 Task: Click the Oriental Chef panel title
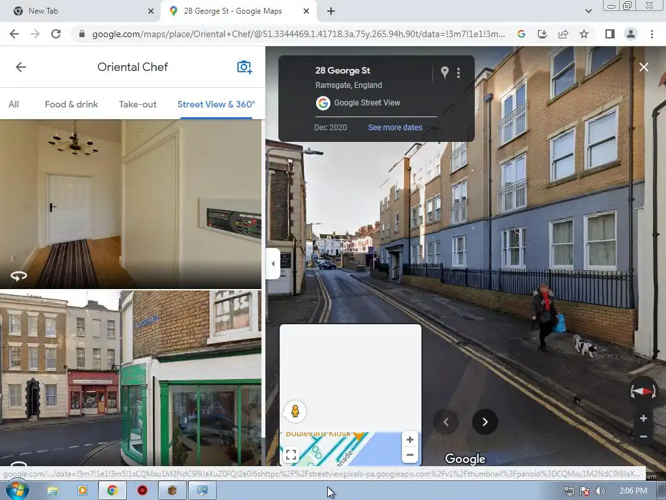coord(133,67)
